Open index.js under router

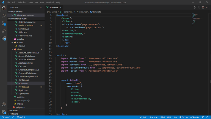click(22, 46)
